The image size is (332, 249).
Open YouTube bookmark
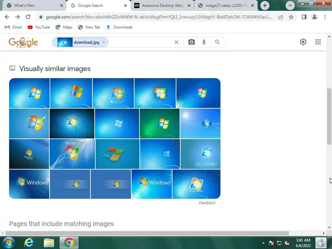[x=39, y=27]
